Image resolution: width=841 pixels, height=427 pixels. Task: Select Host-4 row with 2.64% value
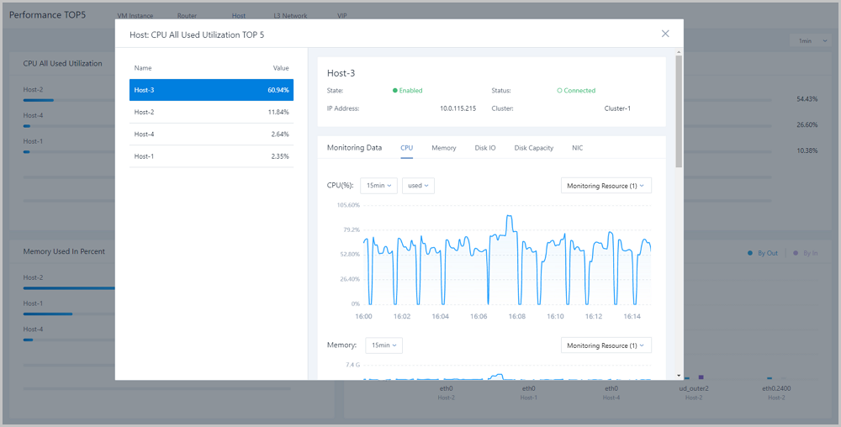click(211, 134)
